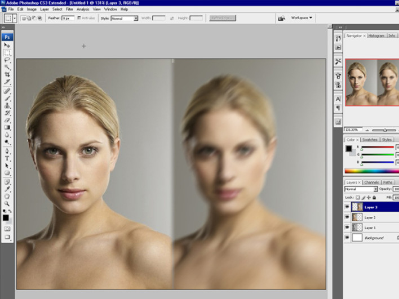Change the screen mode
The image size is (399, 299).
[7, 237]
